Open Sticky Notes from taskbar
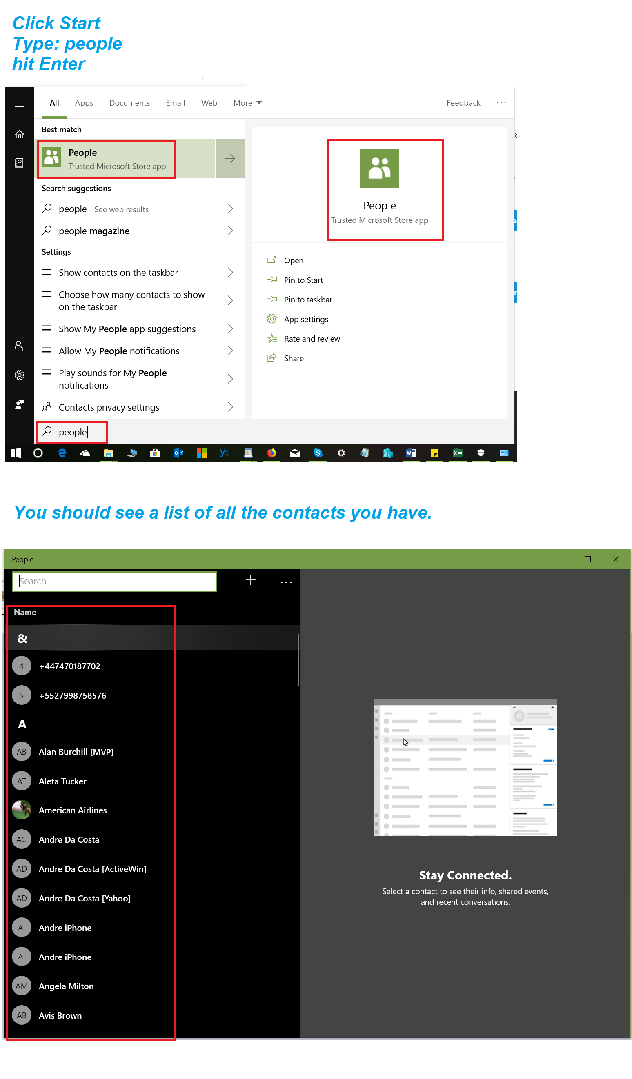The height and width of the screenshot is (1079, 632). [x=434, y=453]
